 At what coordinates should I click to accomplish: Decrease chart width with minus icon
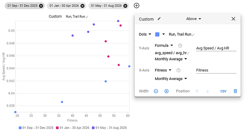(x=156, y=91)
